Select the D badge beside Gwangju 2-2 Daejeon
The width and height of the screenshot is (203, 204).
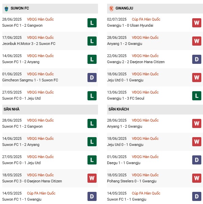click(197, 59)
